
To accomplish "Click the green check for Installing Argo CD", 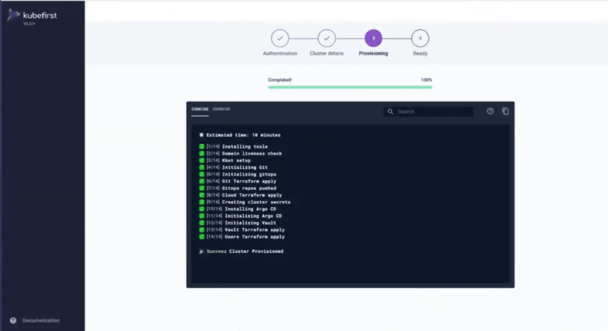I will click(202, 209).
